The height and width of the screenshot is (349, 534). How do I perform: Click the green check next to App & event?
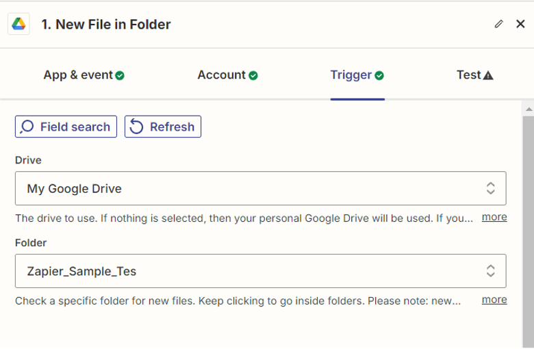pos(120,75)
